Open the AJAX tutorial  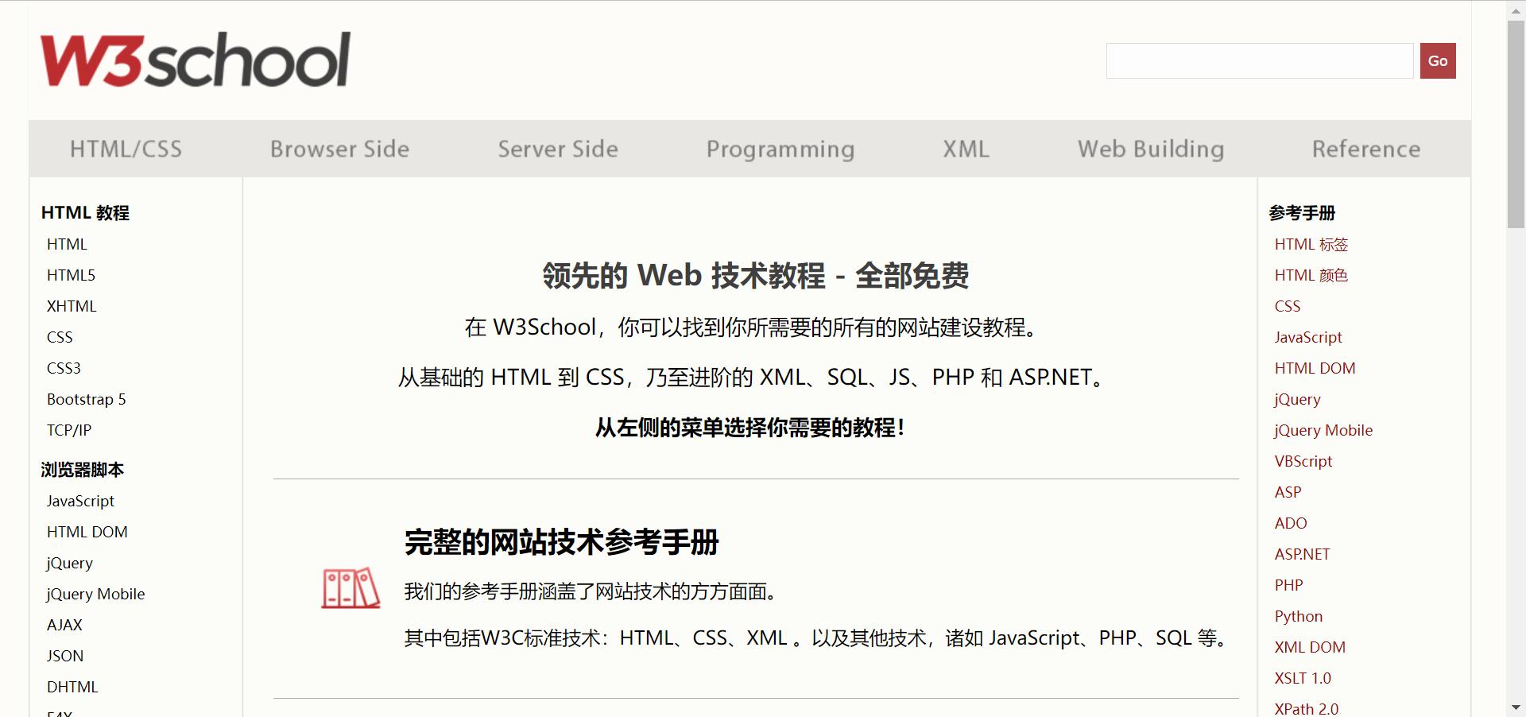[64, 625]
